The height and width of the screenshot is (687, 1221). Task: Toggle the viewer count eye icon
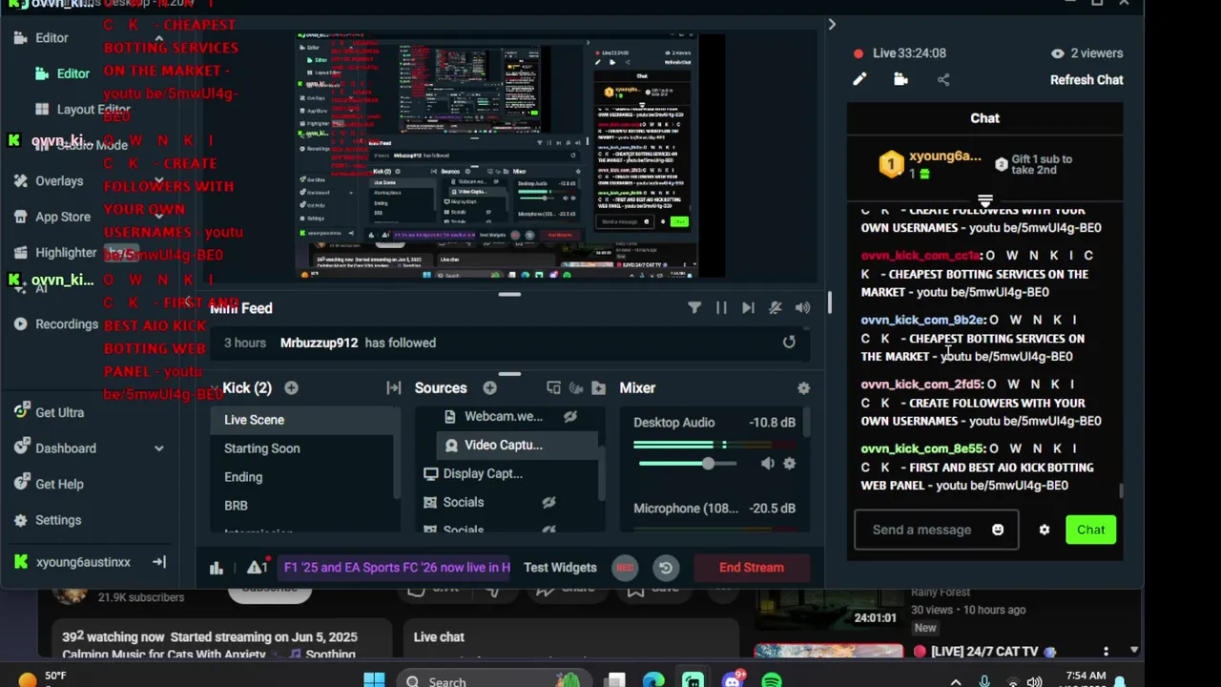point(1057,53)
